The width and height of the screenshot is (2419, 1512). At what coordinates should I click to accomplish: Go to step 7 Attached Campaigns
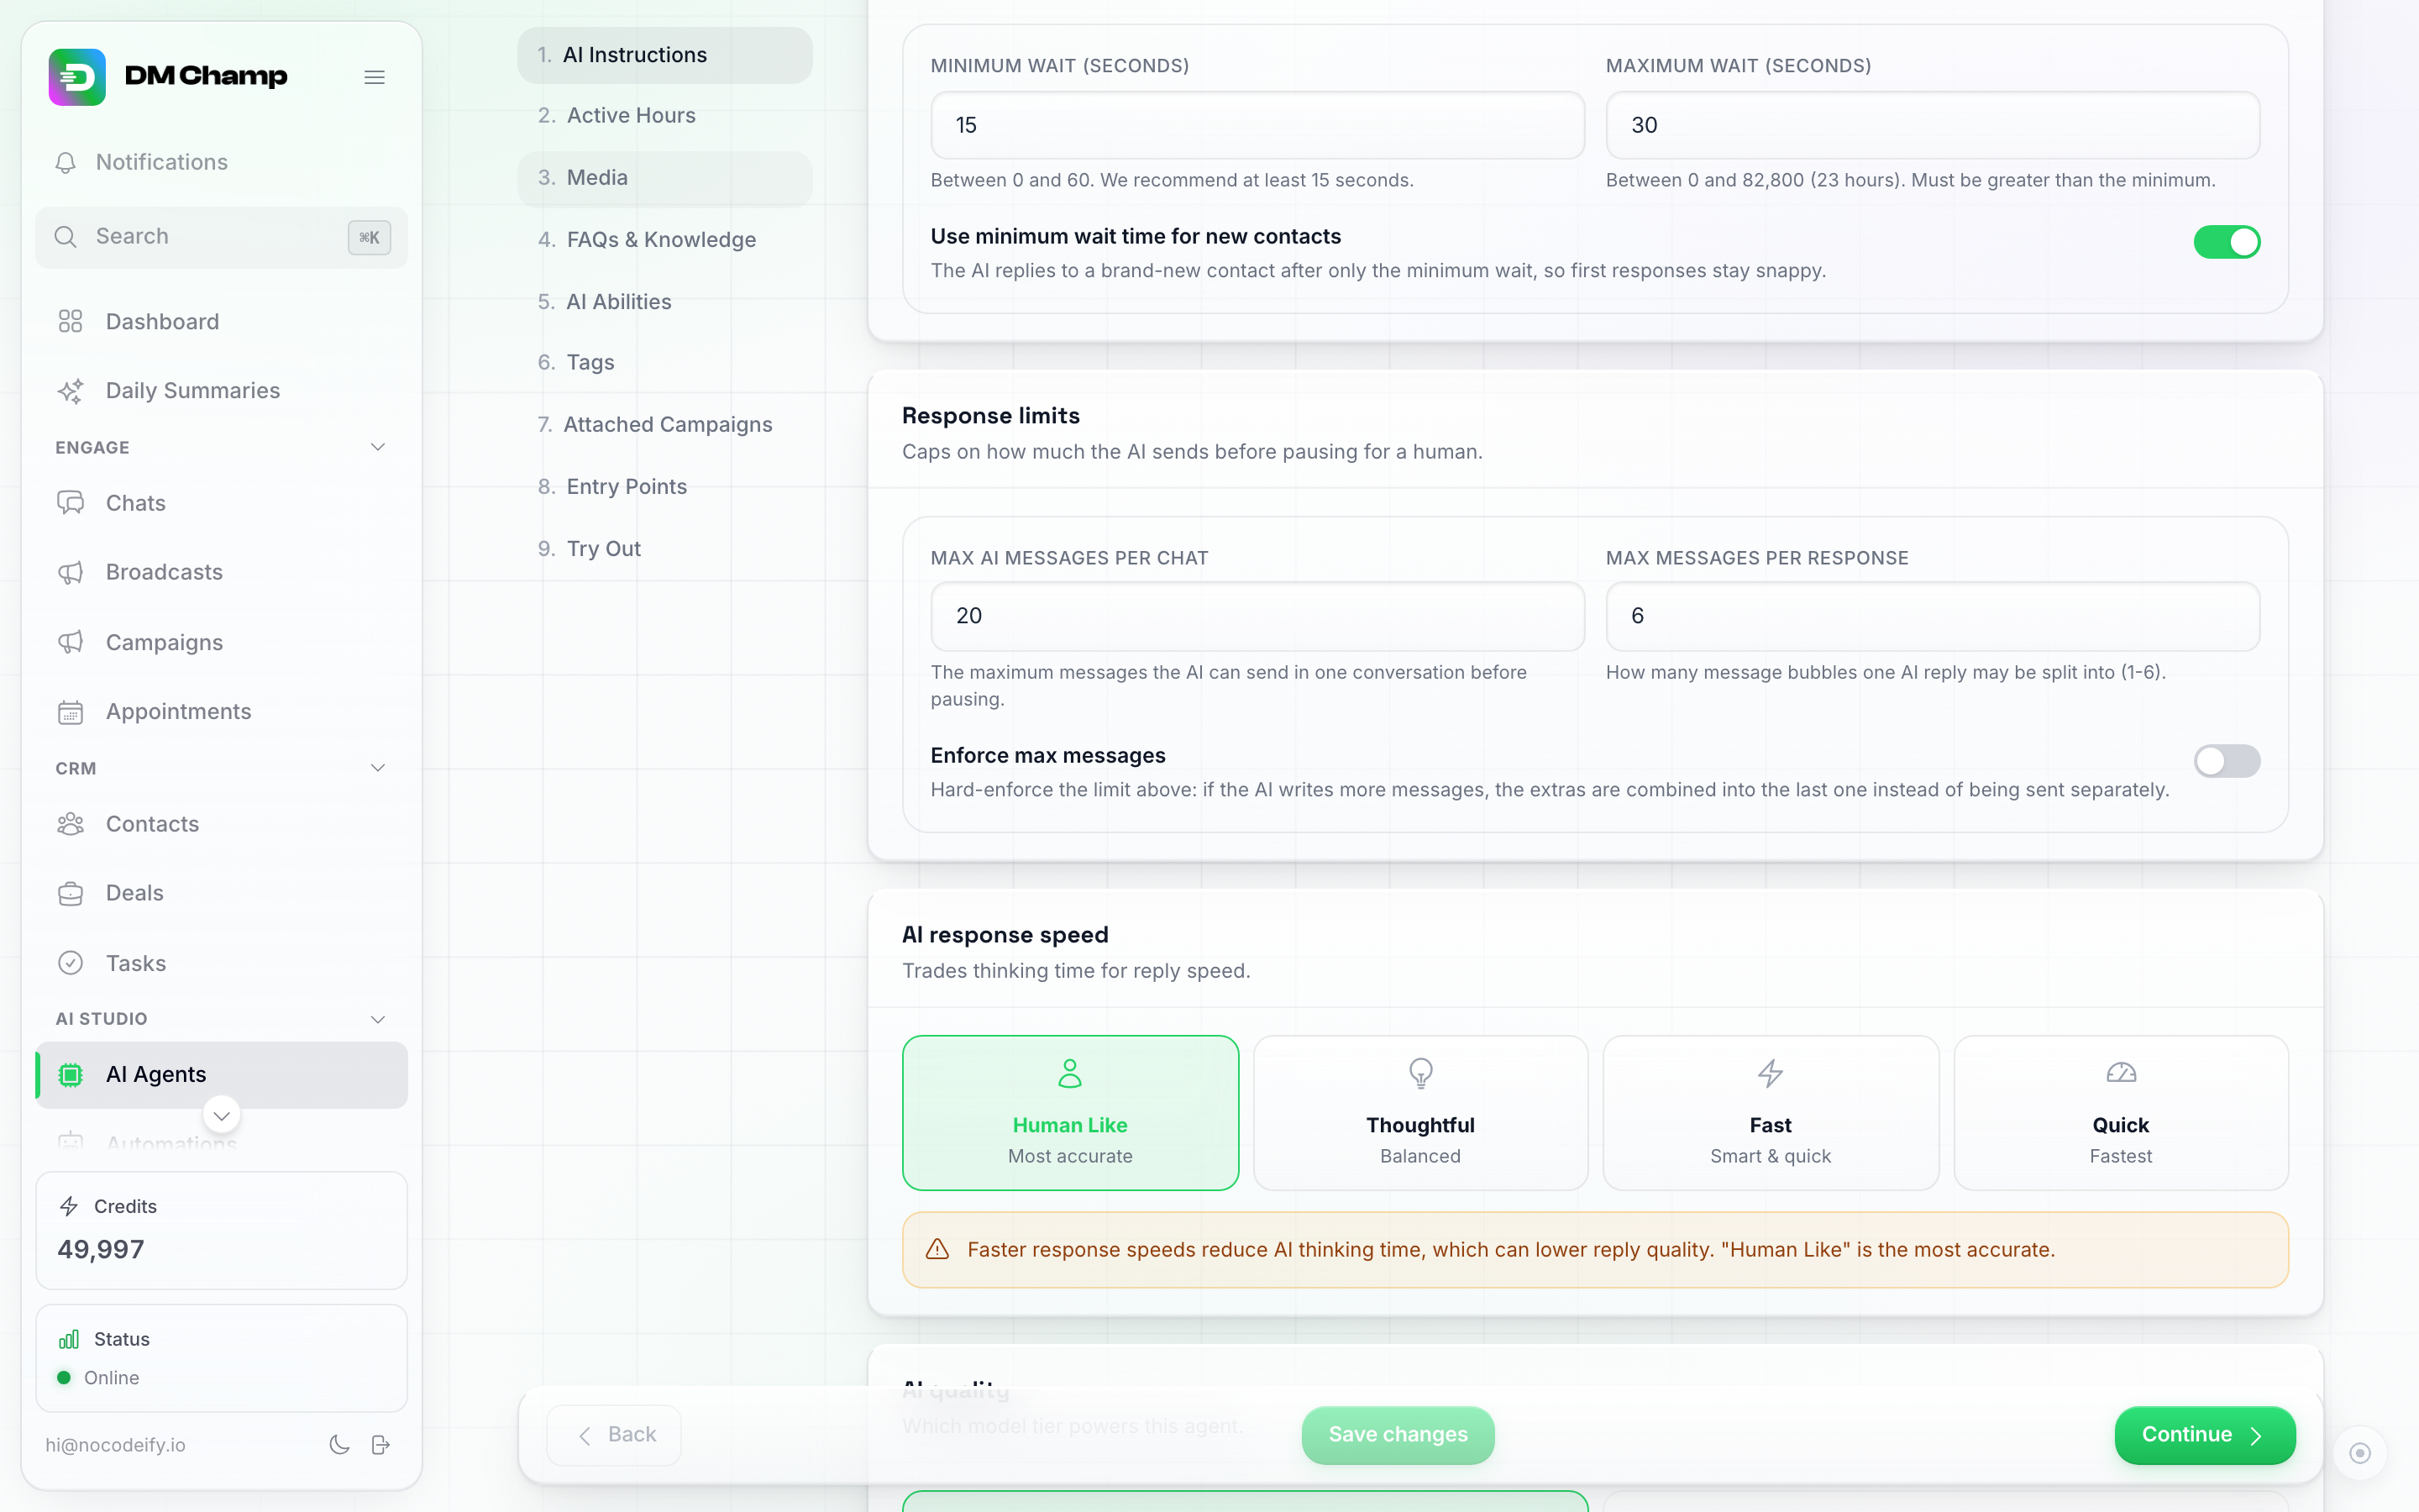click(664, 425)
